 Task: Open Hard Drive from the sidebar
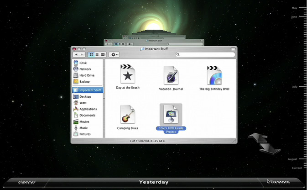pos(87,75)
